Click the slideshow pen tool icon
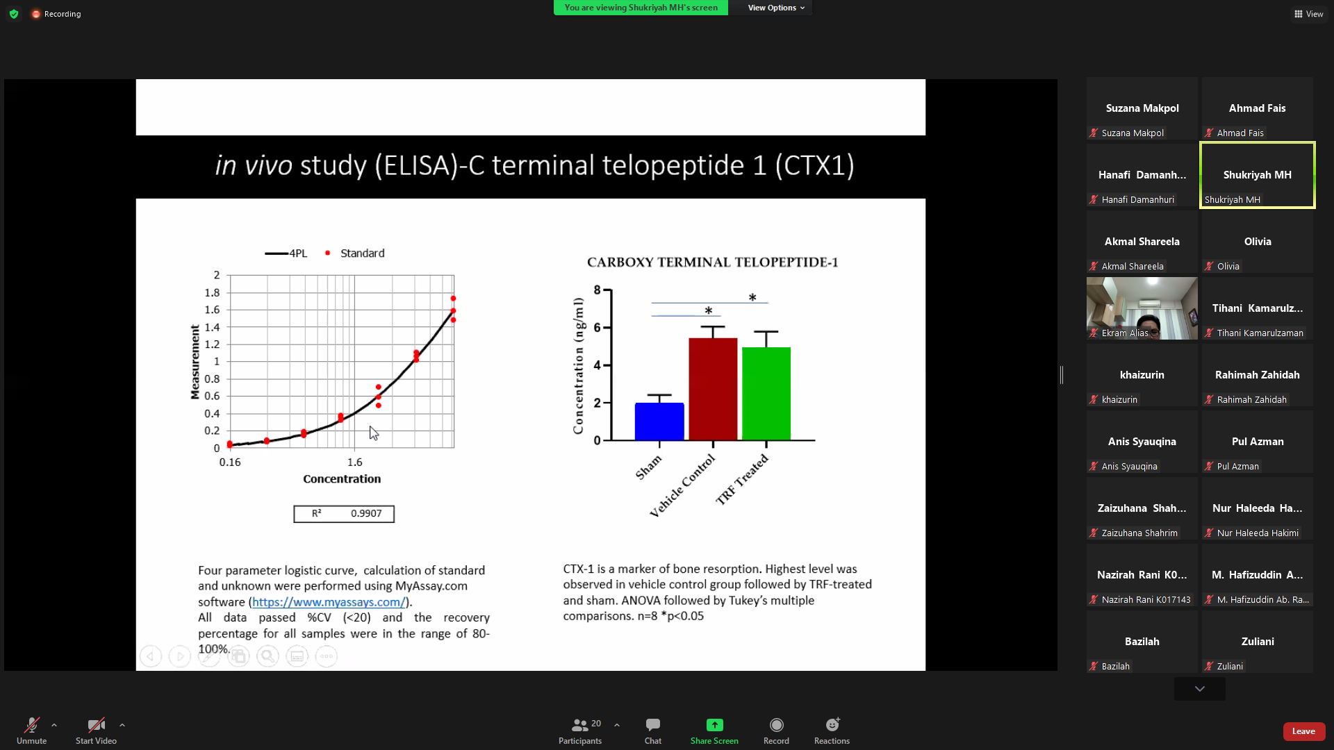Viewport: 1334px width, 750px height. 208,656
